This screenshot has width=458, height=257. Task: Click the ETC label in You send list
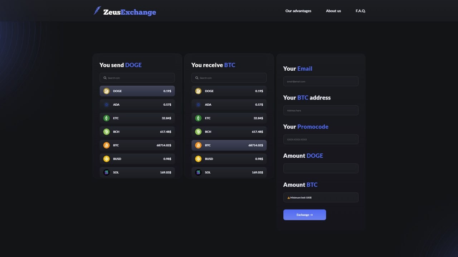tap(116, 118)
